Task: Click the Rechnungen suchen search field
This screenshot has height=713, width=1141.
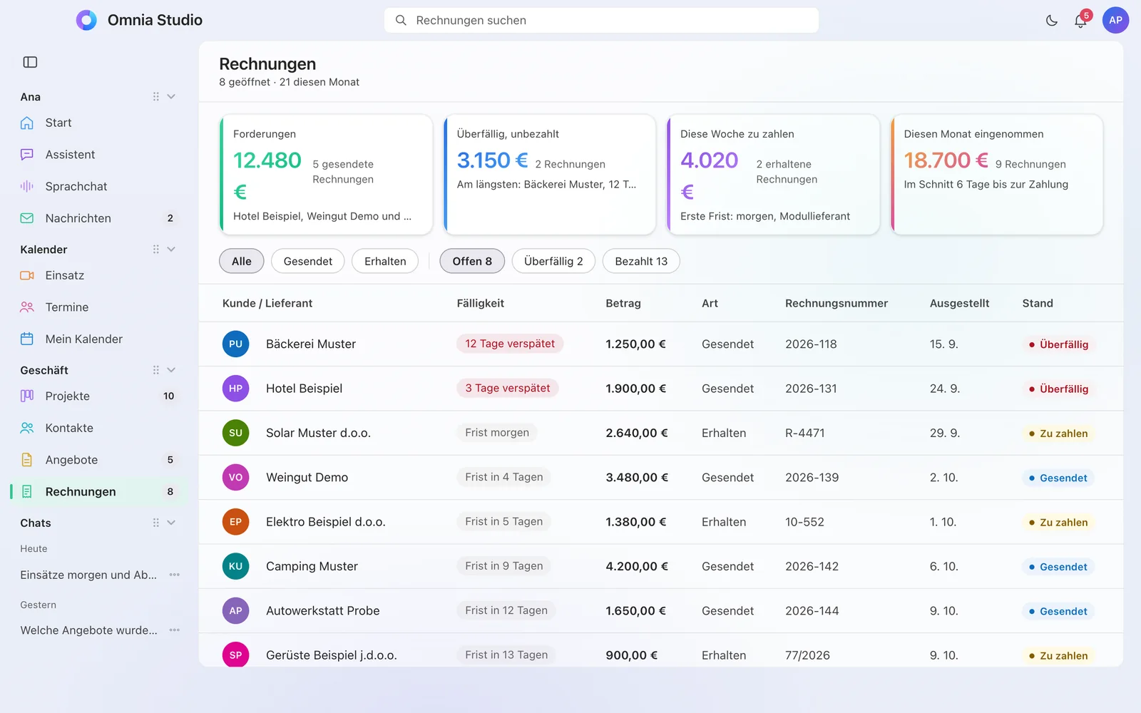Action: pos(601,21)
